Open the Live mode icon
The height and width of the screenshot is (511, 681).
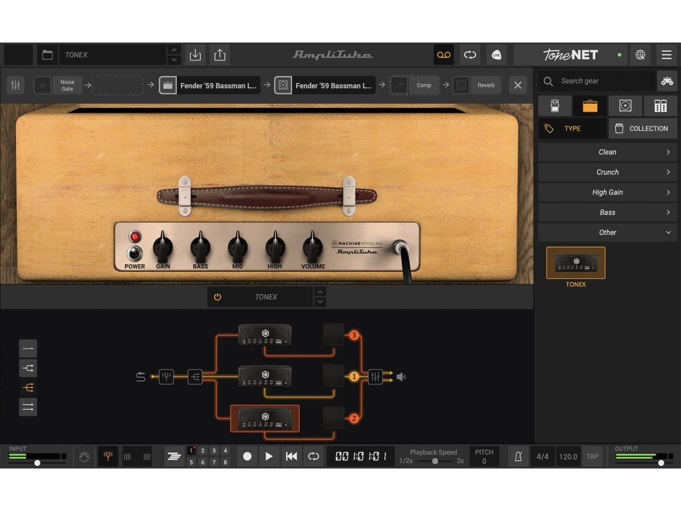pyautogui.click(x=496, y=55)
